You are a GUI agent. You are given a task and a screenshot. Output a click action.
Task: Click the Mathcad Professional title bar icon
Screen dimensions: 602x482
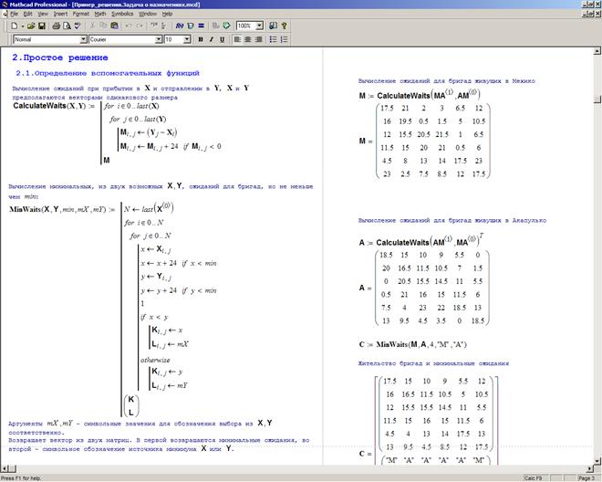tap(5, 5)
